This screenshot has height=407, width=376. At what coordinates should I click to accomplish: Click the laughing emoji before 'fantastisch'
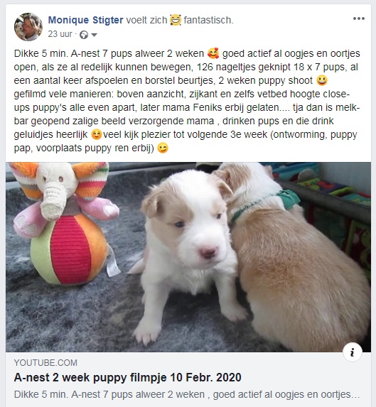click(x=176, y=20)
